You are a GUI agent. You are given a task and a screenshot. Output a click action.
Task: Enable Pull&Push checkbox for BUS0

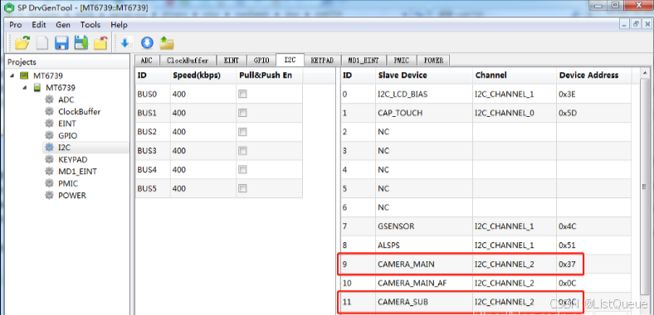coord(242,94)
